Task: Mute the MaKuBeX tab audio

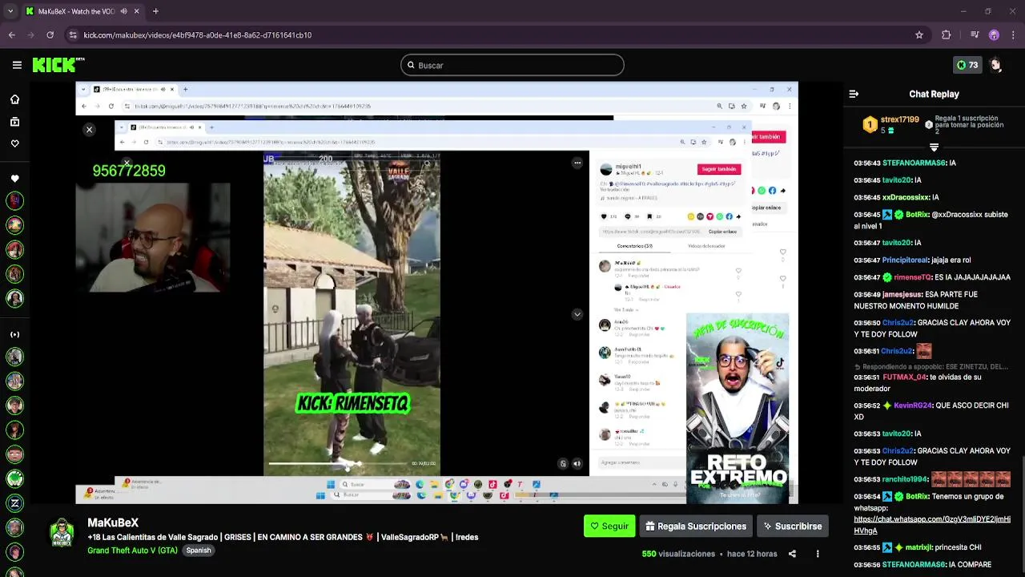Action: pos(123,11)
